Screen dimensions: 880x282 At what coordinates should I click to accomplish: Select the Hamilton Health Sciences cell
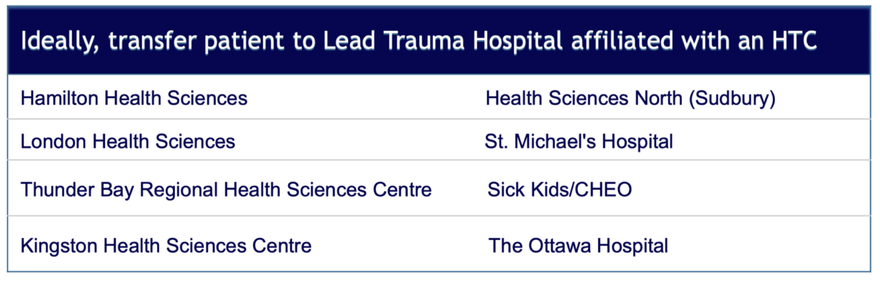coord(134,98)
